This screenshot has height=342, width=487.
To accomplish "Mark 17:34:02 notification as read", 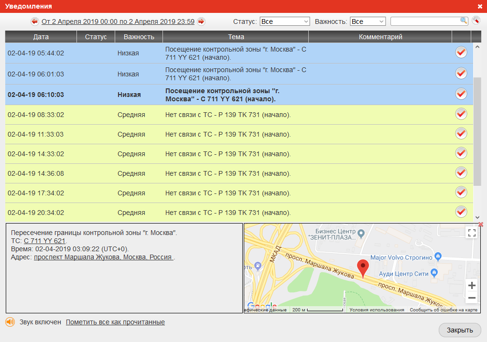I will click(461, 192).
